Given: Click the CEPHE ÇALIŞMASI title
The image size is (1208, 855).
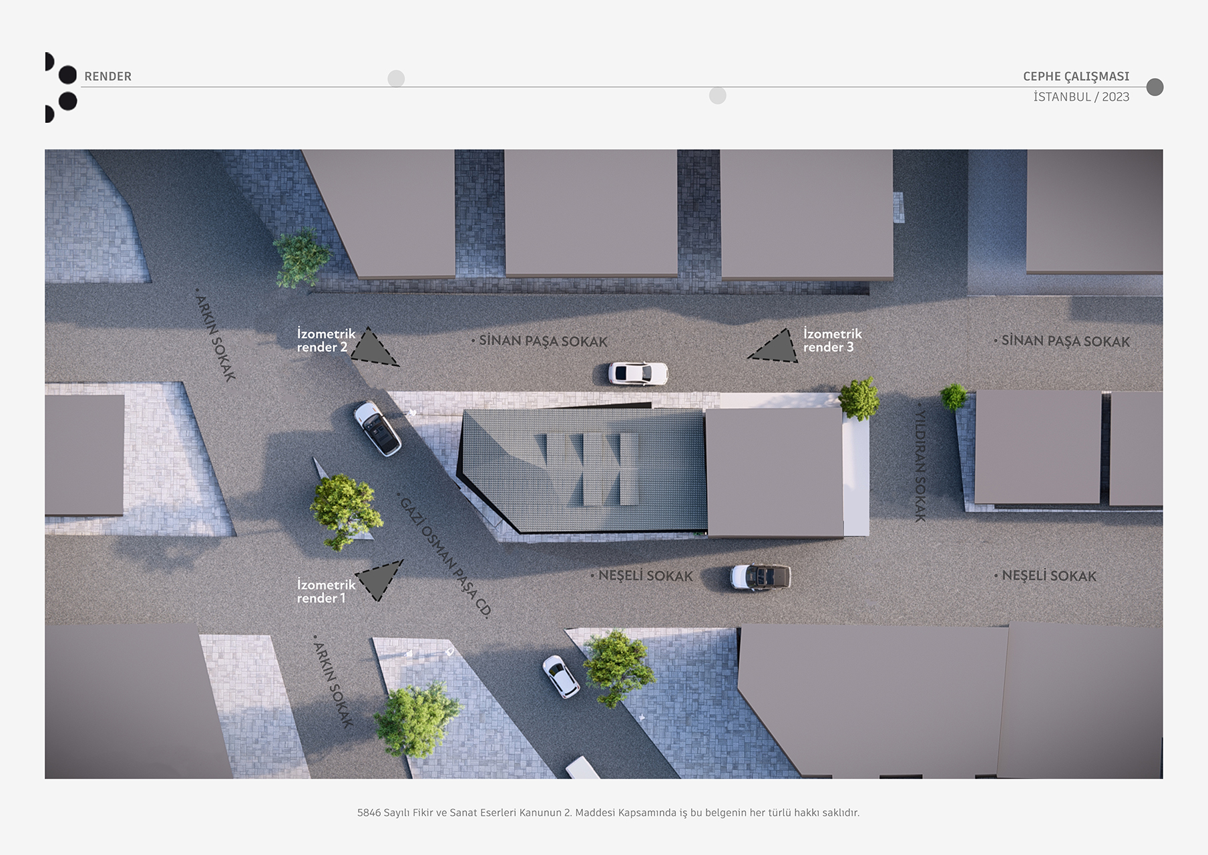Looking at the screenshot, I should [x=1076, y=76].
